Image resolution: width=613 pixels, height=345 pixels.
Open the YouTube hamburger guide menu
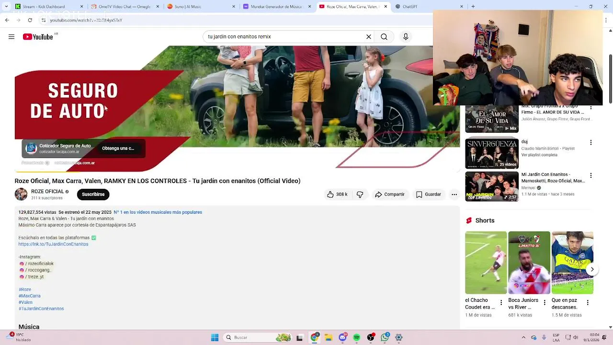coord(11,37)
